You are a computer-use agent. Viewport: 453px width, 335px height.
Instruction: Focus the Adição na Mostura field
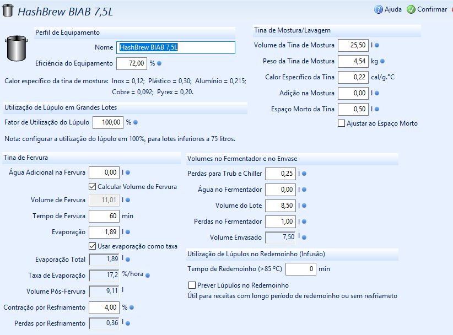(353, 93)
